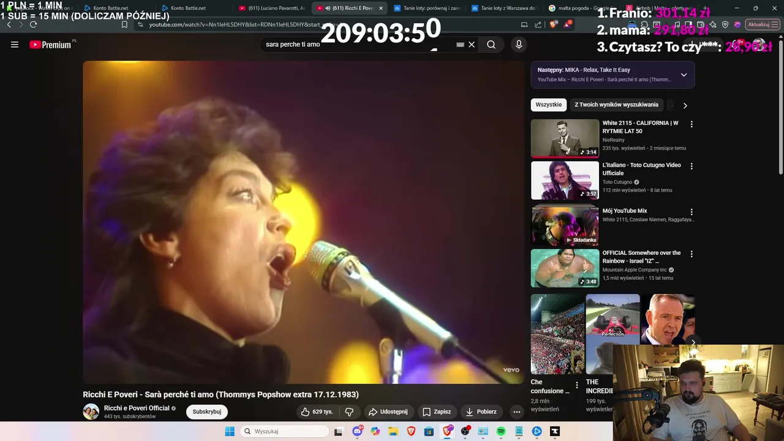Viewport: 784px width, 441px height.
Task: Click Mountain Apple Company Inc channel name
Action: click(635, 270)
